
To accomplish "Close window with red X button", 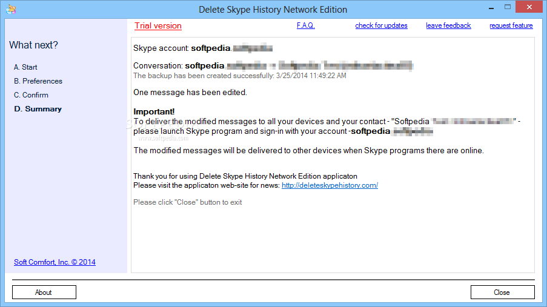I will pos(529,7).
